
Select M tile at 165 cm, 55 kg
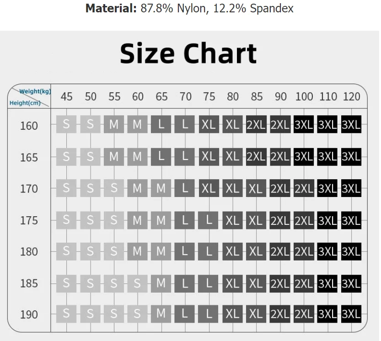(x=114, y=156)
